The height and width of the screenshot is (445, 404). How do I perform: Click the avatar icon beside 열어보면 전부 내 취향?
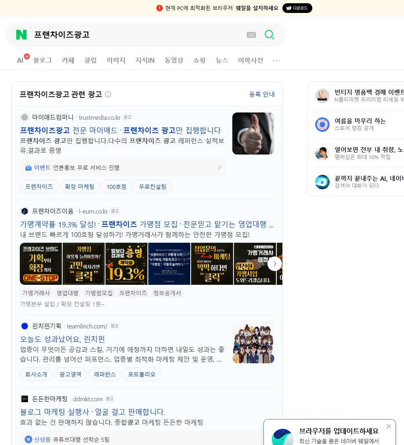(x=322, y=153)
